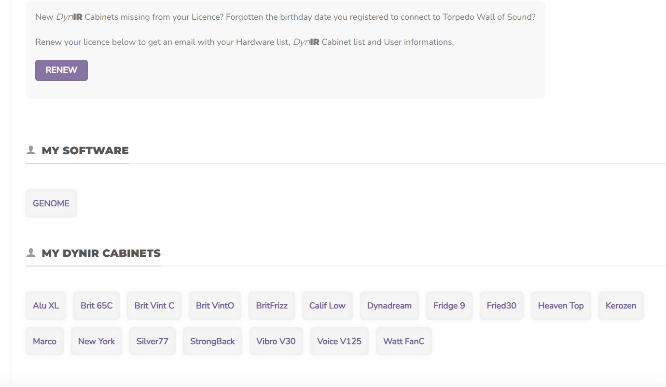The height and width of the screenshot is (387, 666).
Task: Pick the Calif Low cabinet
Action: 327,306
